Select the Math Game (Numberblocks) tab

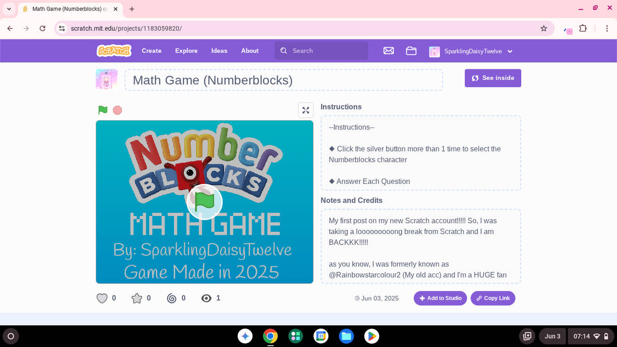coord(70,9)
